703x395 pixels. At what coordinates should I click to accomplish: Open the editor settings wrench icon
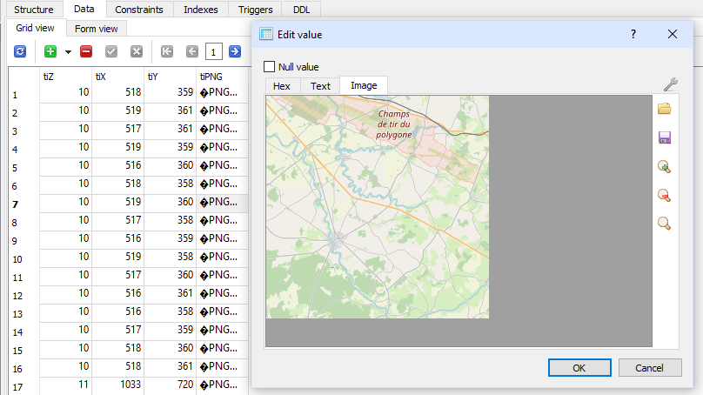(670, 84)
